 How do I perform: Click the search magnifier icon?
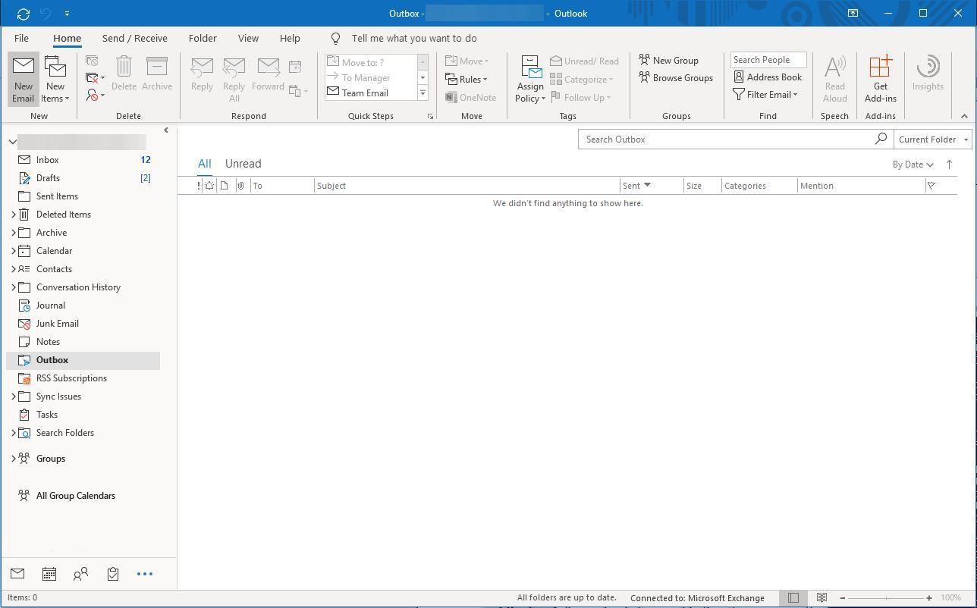(881, 139)
